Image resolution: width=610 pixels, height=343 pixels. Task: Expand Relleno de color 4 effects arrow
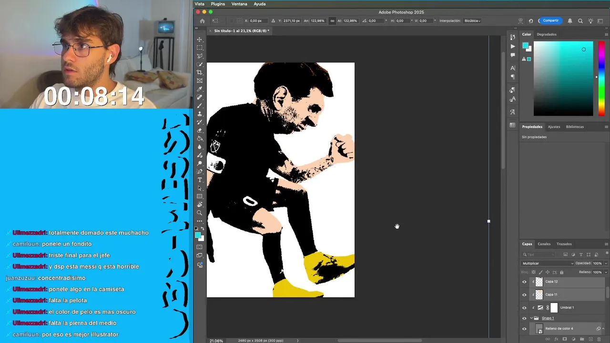pos(604,329)
